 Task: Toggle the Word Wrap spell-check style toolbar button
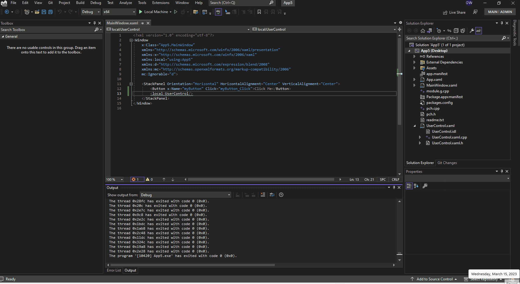(x=218, y=12)
